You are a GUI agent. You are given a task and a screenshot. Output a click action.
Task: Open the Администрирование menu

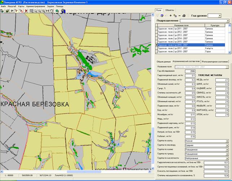(35, 7)
